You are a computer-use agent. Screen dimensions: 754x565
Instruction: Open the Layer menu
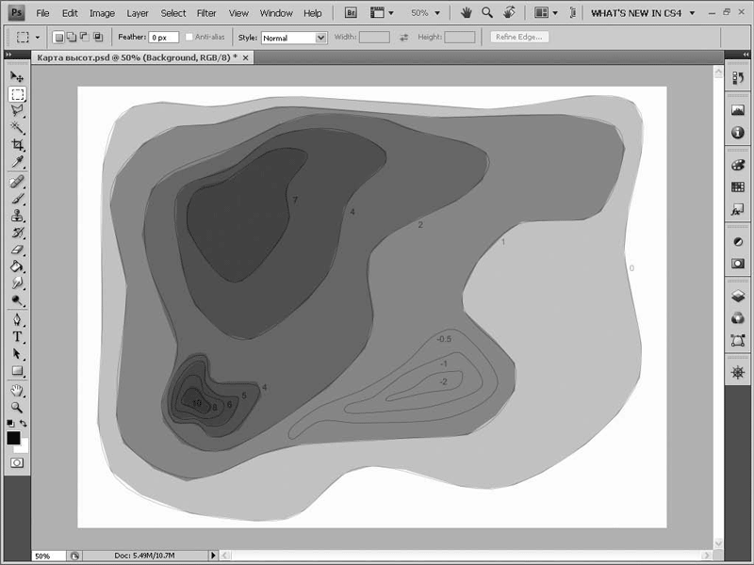138,13
